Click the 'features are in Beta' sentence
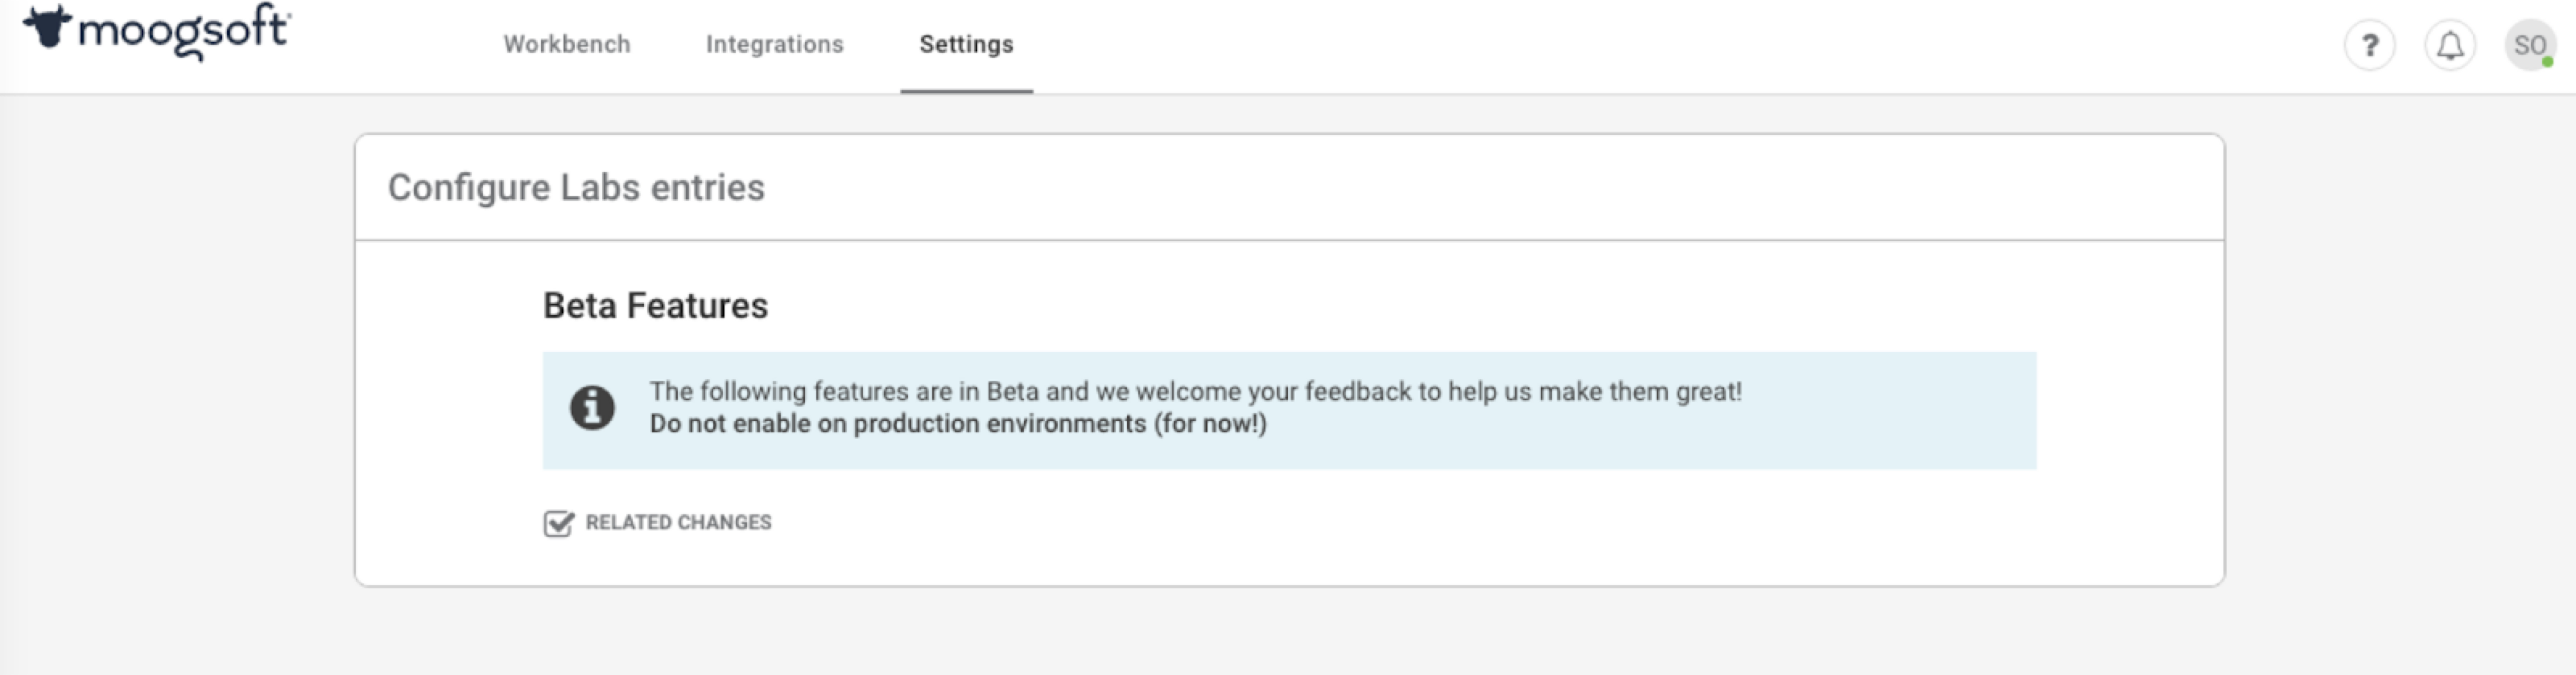This screenshot has width=2576, height=675. (x=1195, y=391)
